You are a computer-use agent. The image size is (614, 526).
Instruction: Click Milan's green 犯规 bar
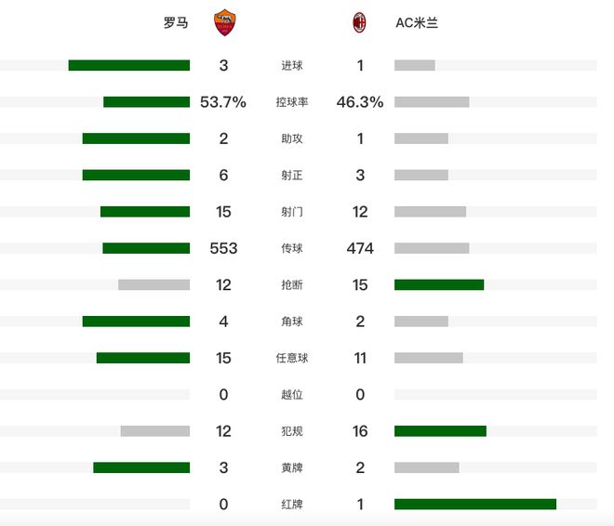tap(440, 430)
